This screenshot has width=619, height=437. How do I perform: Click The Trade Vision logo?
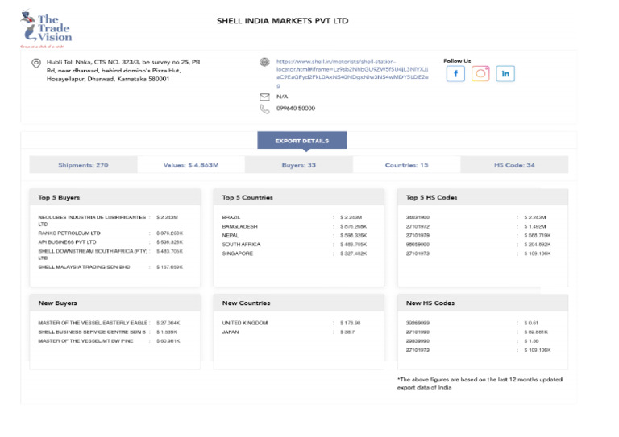coord(46,28)
